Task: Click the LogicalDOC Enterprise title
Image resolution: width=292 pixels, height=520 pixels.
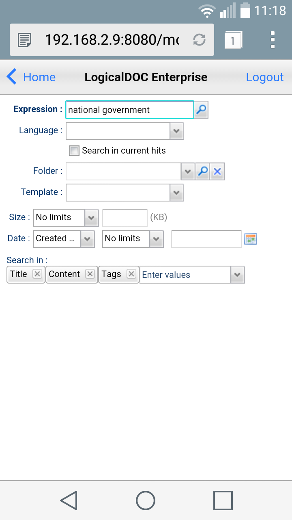Action: (146, 77)
